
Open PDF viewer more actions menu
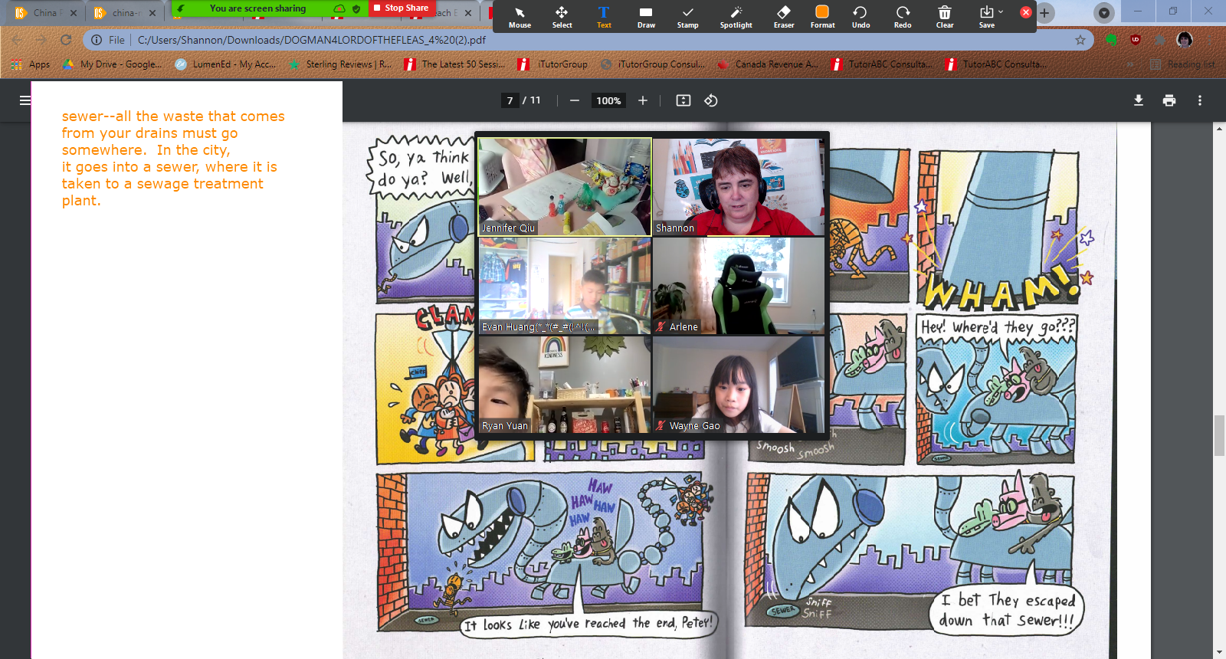tap(1200, 100)
